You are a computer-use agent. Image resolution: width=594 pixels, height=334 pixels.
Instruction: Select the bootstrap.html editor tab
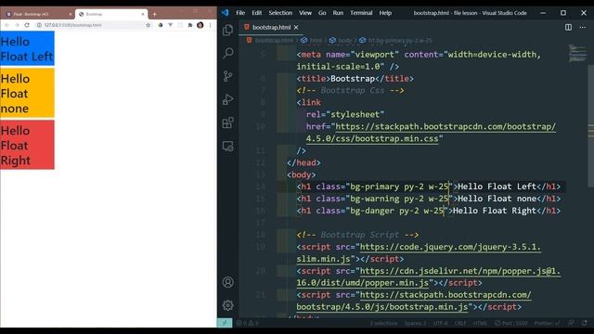click(271, 27)
